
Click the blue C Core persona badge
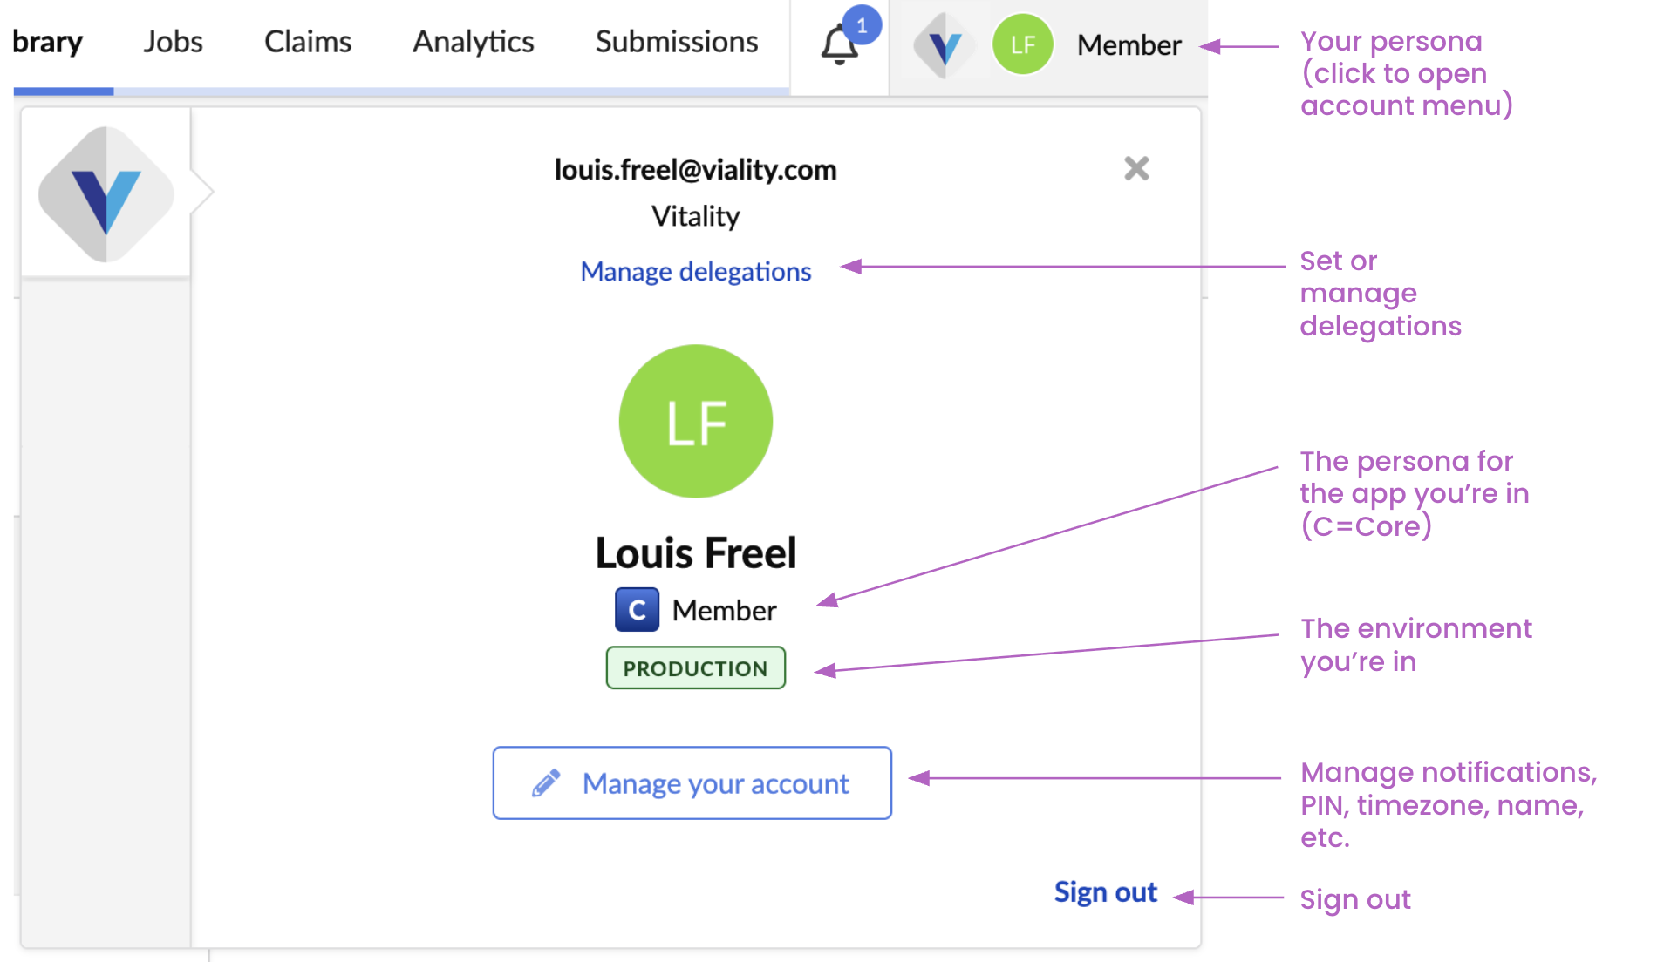[637, 610]
